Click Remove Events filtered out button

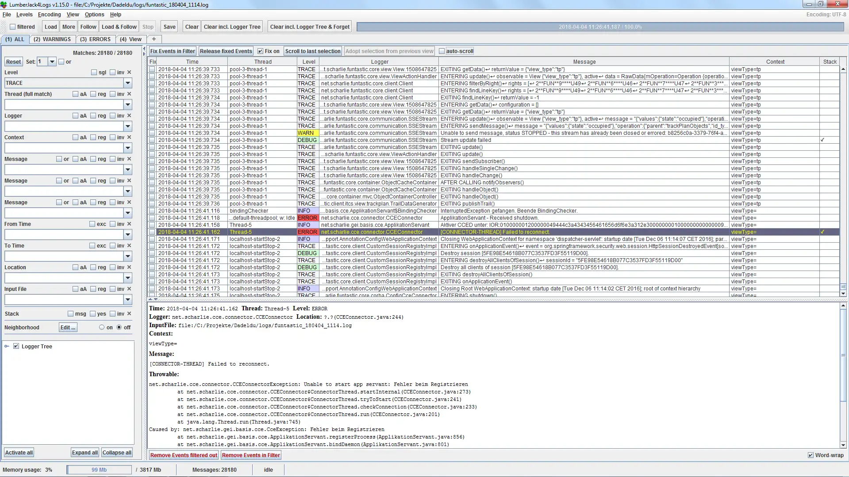(x=184, y=455)
